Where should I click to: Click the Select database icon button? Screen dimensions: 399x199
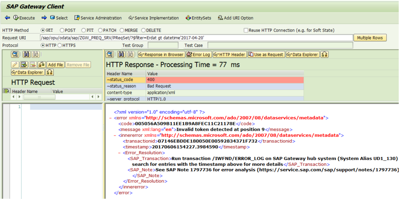click(59, 18)
